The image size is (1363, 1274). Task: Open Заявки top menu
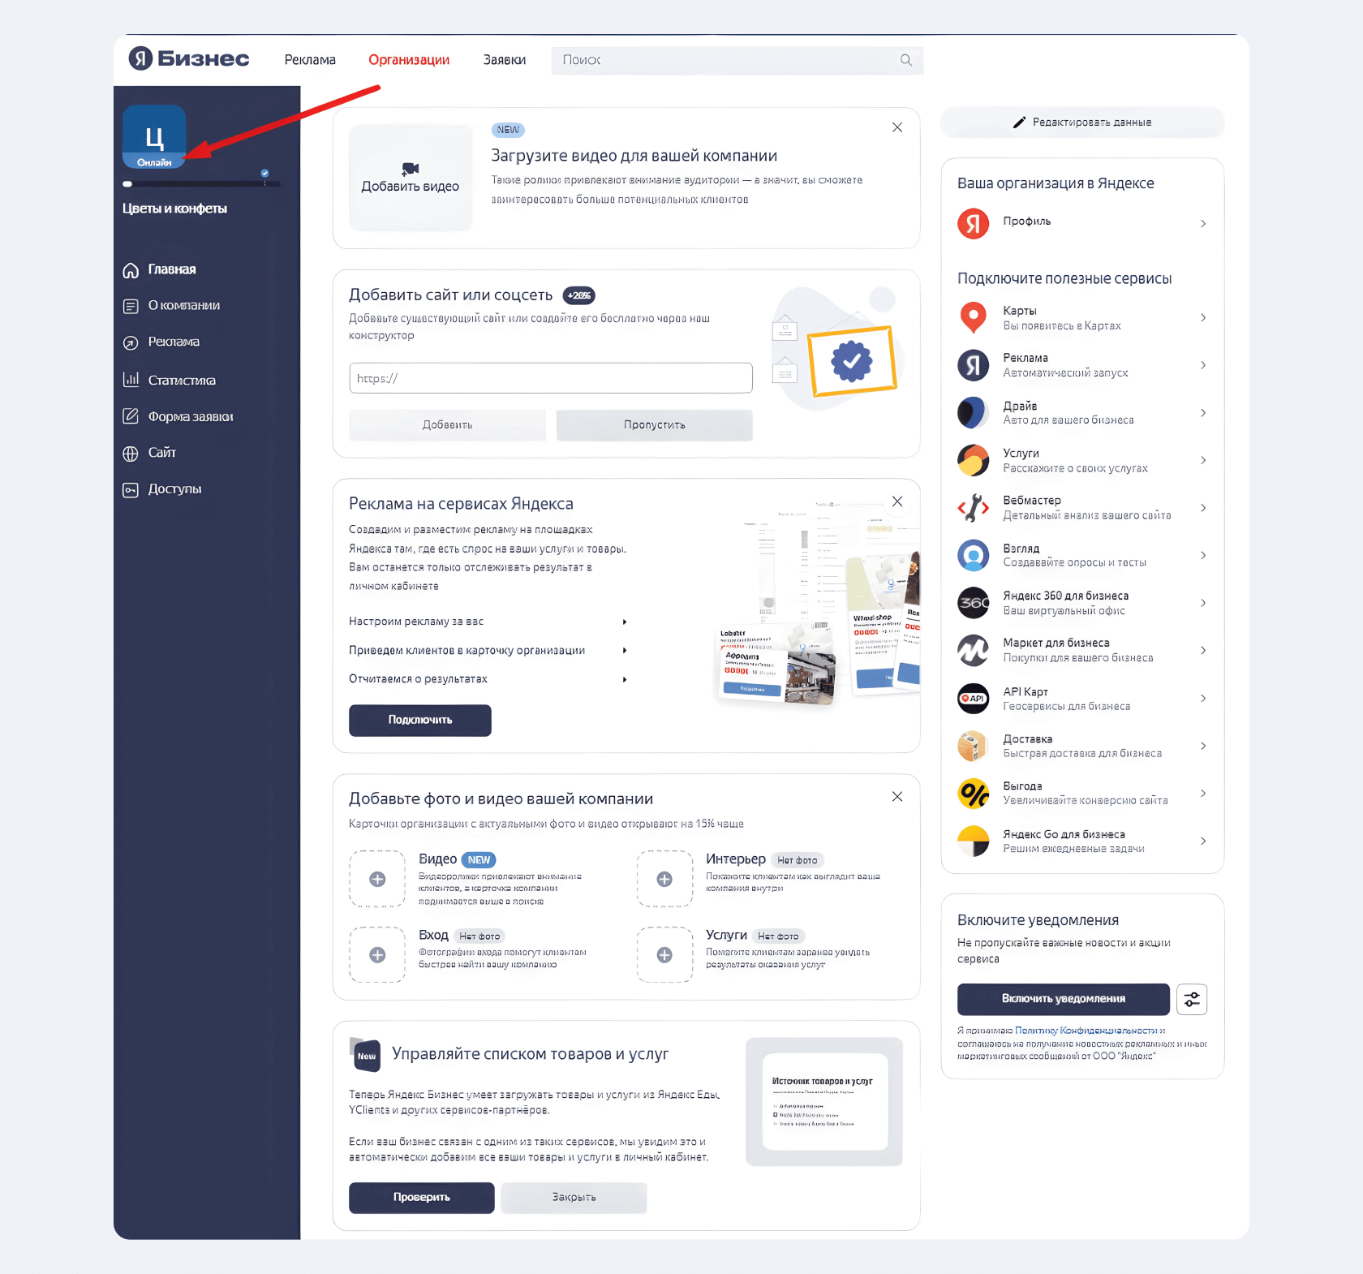coord(505,60)
